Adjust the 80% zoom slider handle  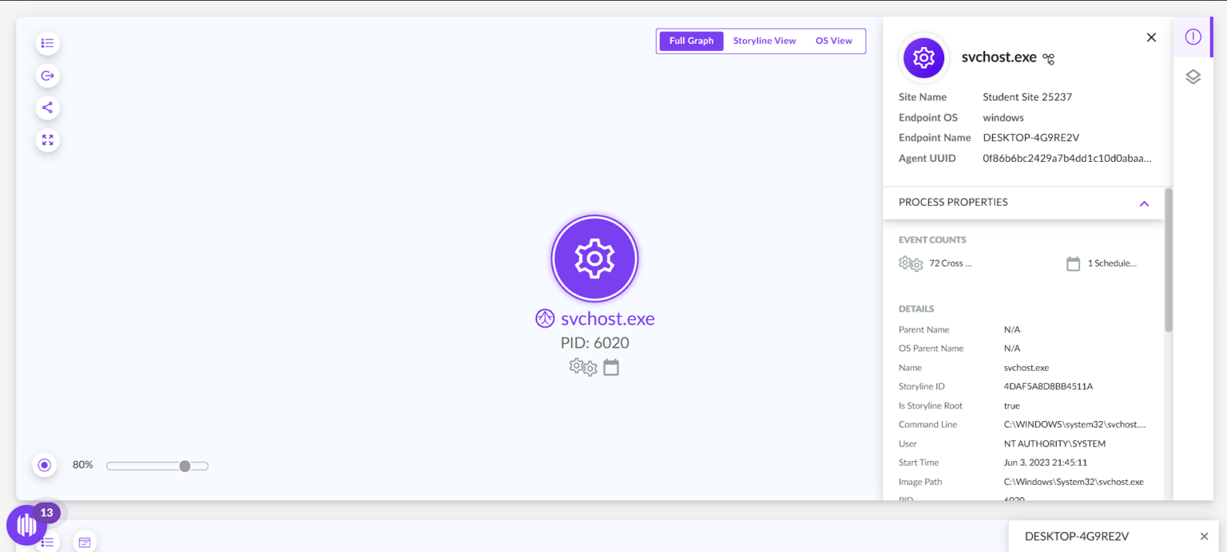tap(185, 465)
